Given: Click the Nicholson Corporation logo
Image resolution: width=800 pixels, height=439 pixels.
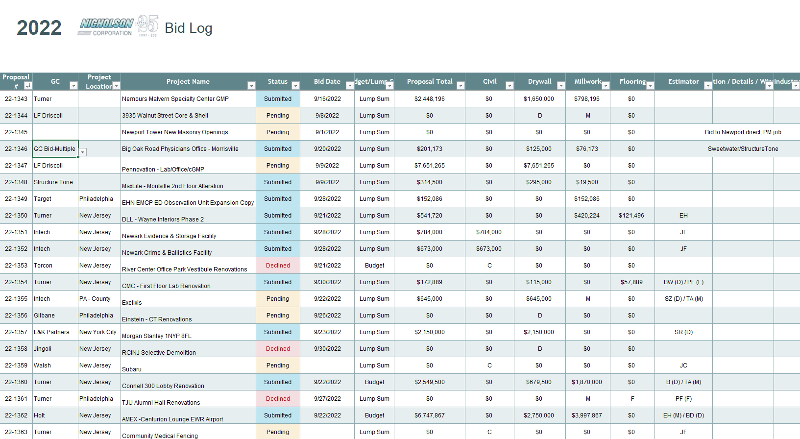Looking at the screenshot, I should click(118, 26).
